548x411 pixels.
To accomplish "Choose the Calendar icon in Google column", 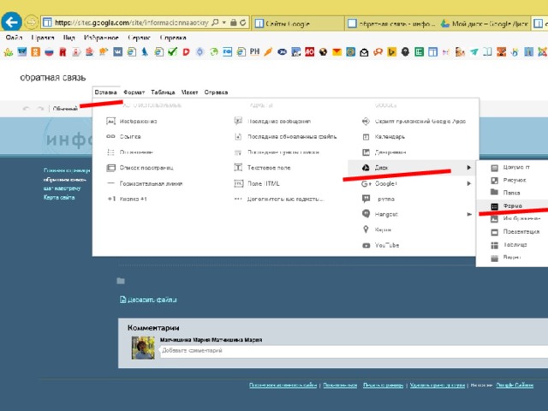I will pyautogui.click(x=366, y=136).
